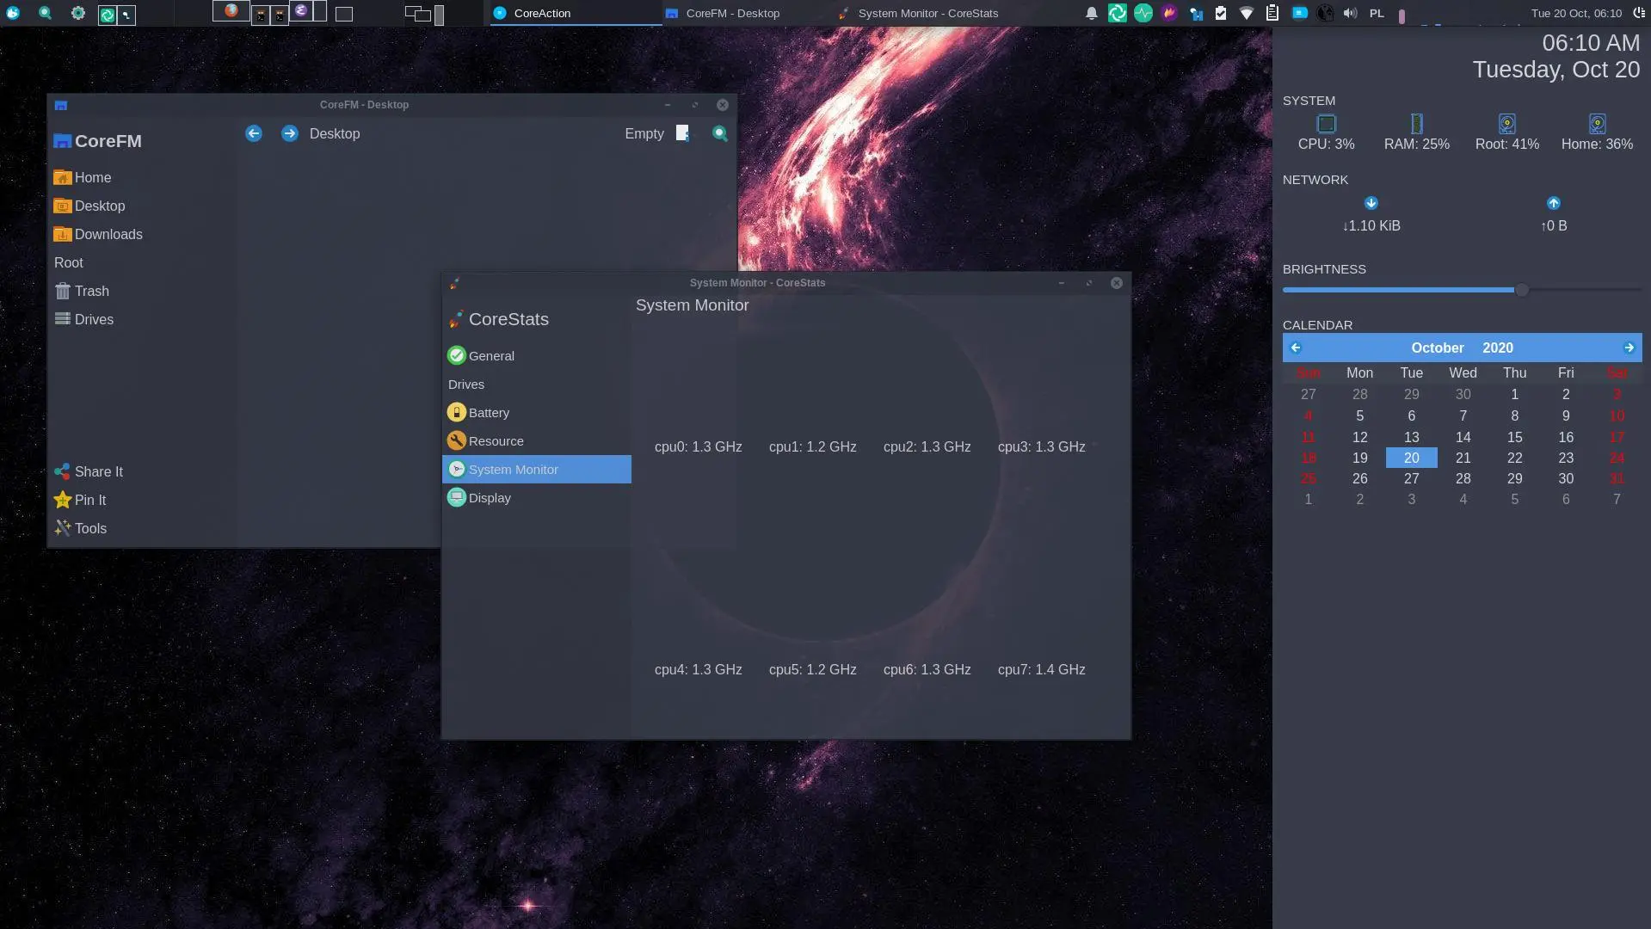Switch keyboard layout via PL indicator
Screen dimensions: 1651x929
click(x=1376, y=13)
